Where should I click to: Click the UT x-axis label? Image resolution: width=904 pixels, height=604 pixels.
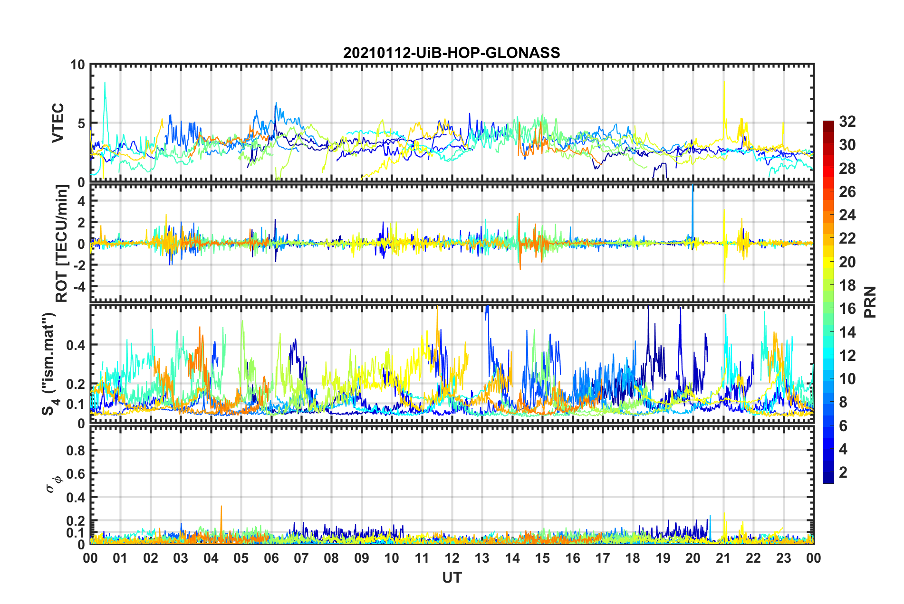pyautogui.click(x=452, y=577)
